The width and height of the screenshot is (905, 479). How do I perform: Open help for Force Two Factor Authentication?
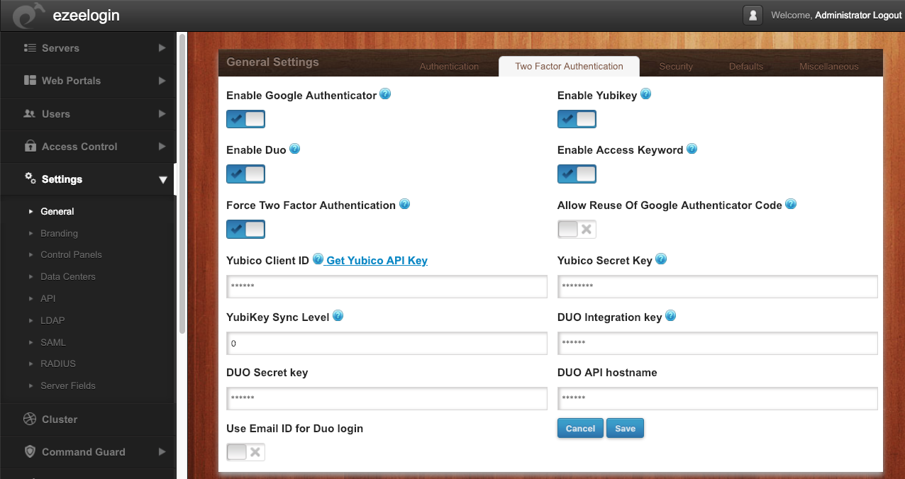coord(404,204)
